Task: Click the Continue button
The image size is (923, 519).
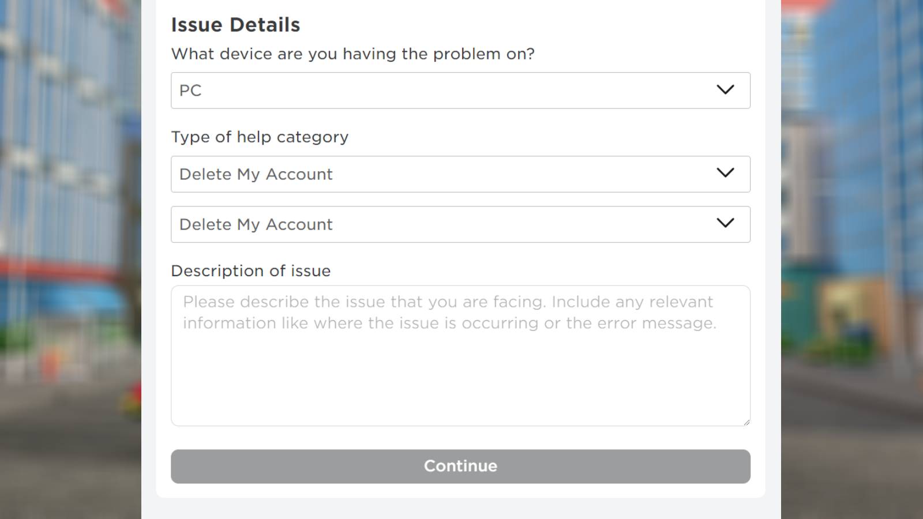Action: [x=460, y=466]
